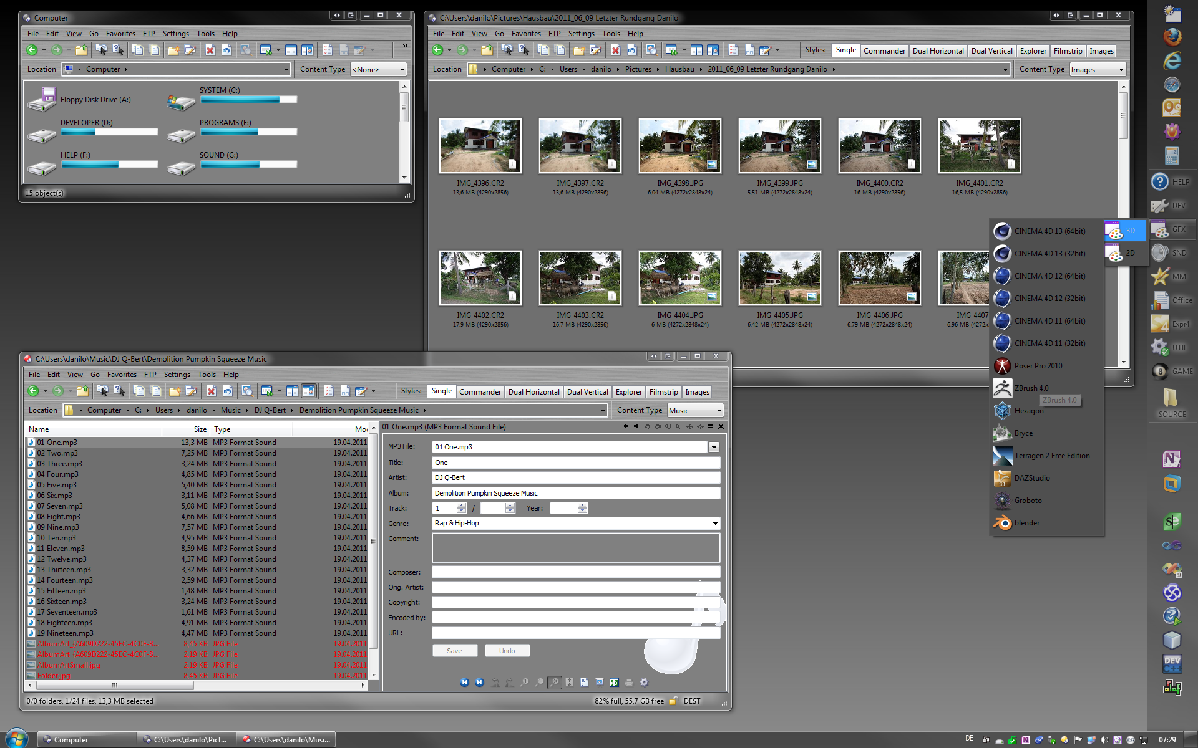Open the MP3 File dropdown arrow
Screen dimensions: 1198x748
pos(714,447)
